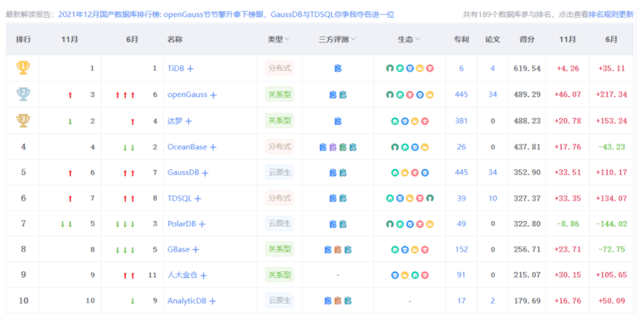The height and width of the screenshot is (314, 640).
Task: Click AnalyticDB's orange clipboard evaluation icon
Action: coord(338,301)
